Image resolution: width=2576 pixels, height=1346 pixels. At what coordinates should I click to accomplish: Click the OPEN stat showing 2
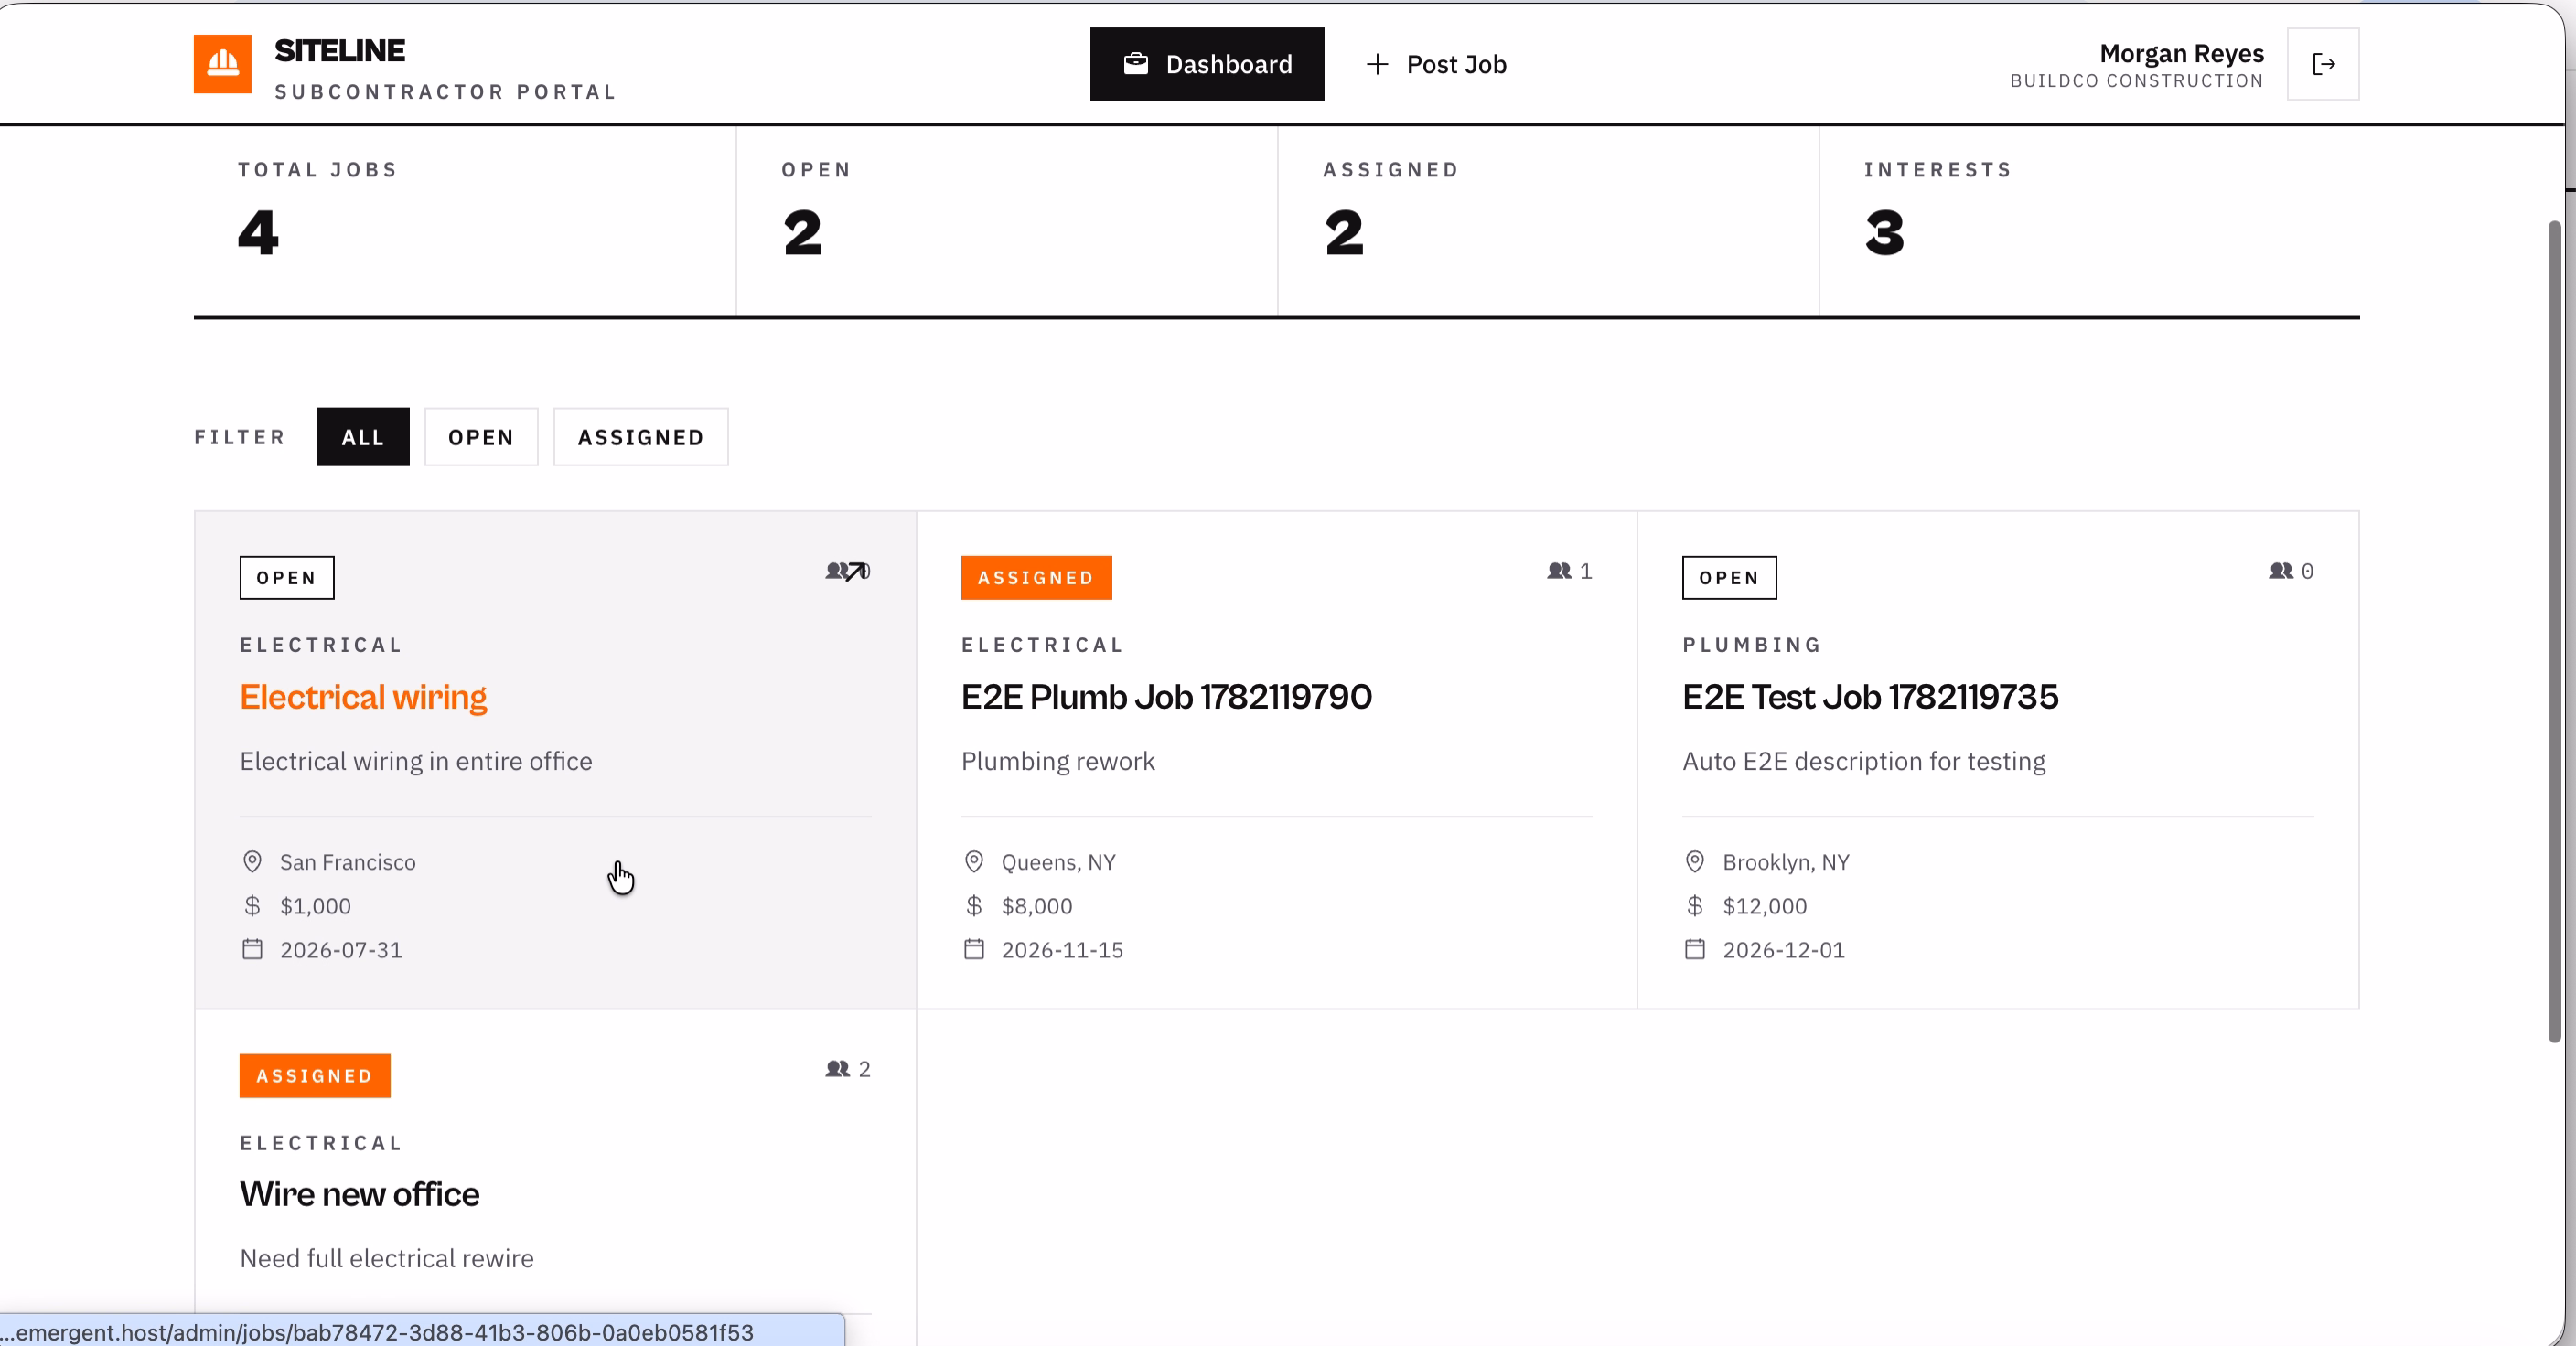(x=1007, y=222)
